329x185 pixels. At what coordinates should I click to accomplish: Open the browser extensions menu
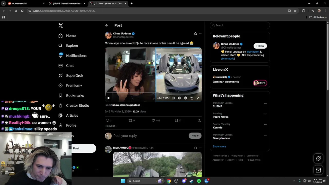(x=304, y=11)
